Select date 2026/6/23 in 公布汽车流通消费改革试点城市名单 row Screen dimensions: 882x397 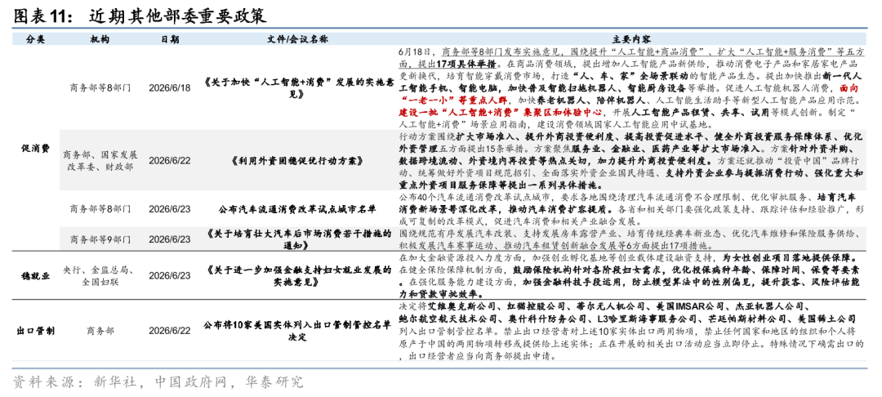click(169, 208)
